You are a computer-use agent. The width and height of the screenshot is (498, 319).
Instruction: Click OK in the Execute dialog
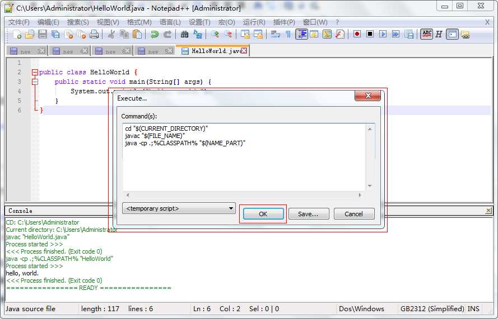point(263,214)
